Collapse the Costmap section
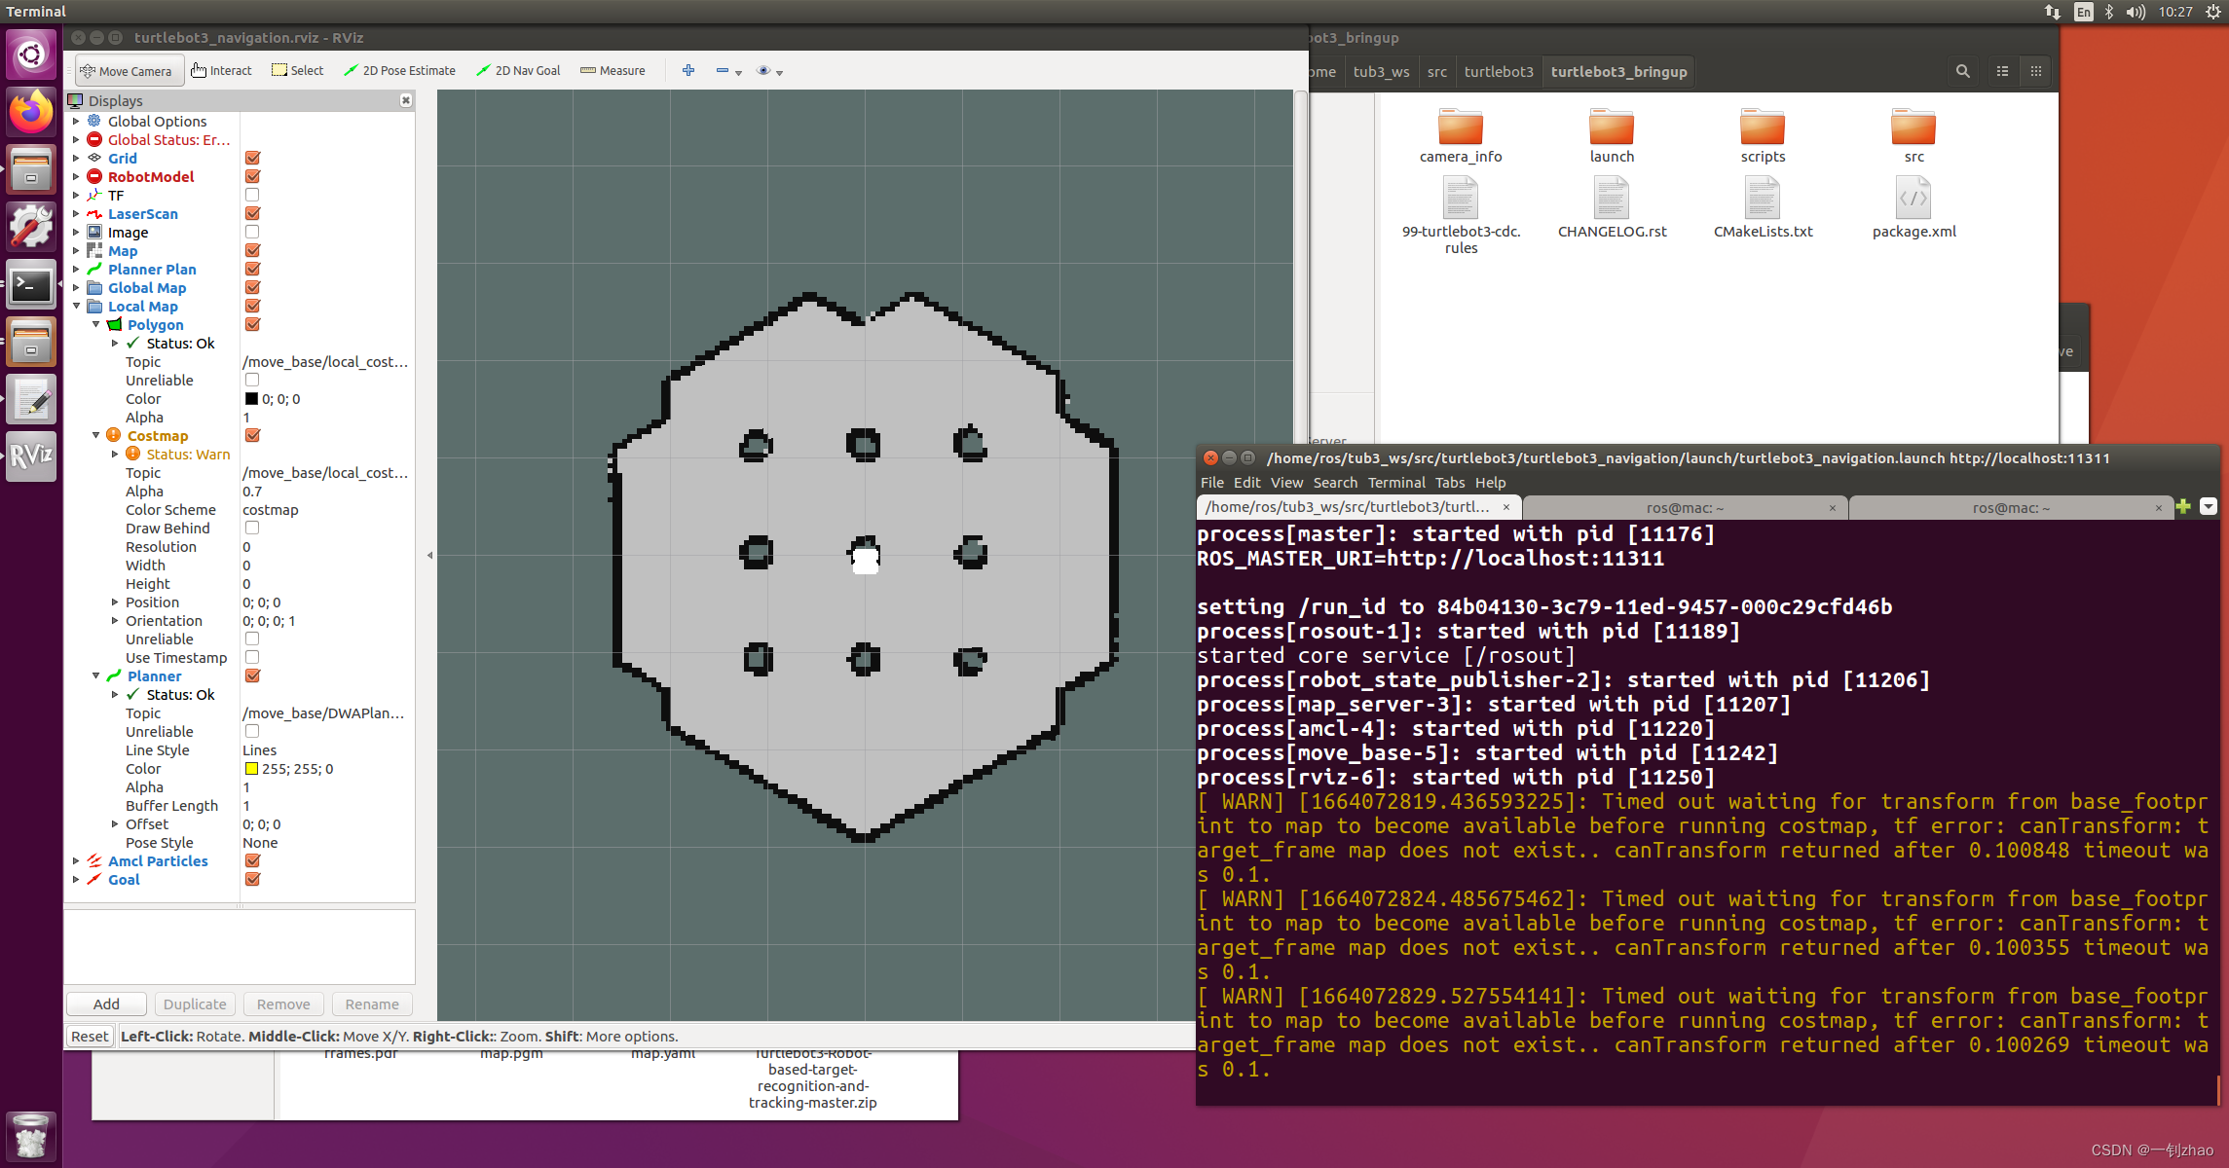The height and width of the screenshot is (1168, 2229). click(95, 435)
